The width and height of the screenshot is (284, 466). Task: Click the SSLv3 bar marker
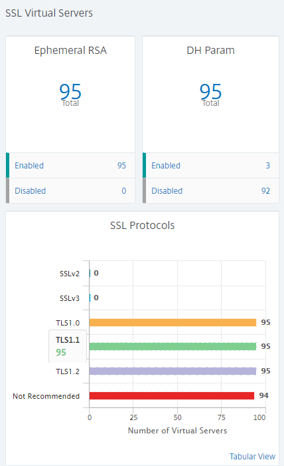coord(90,298)
